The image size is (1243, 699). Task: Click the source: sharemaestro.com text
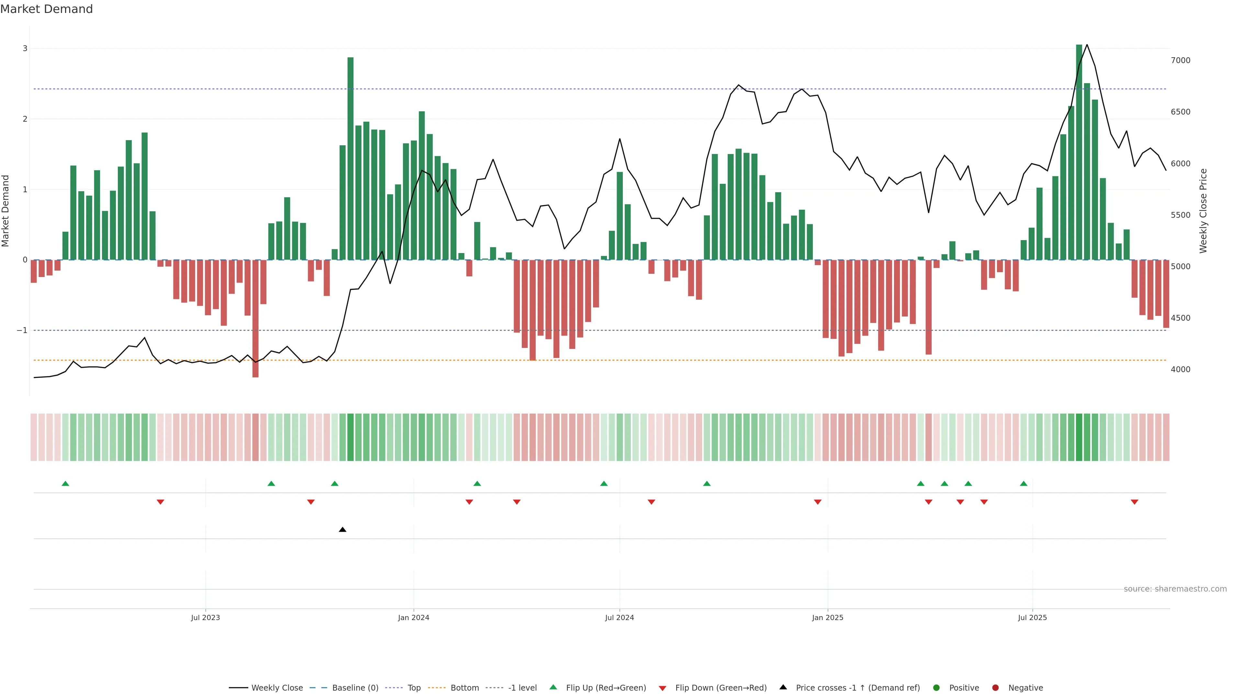click(x=1175, y=589)
